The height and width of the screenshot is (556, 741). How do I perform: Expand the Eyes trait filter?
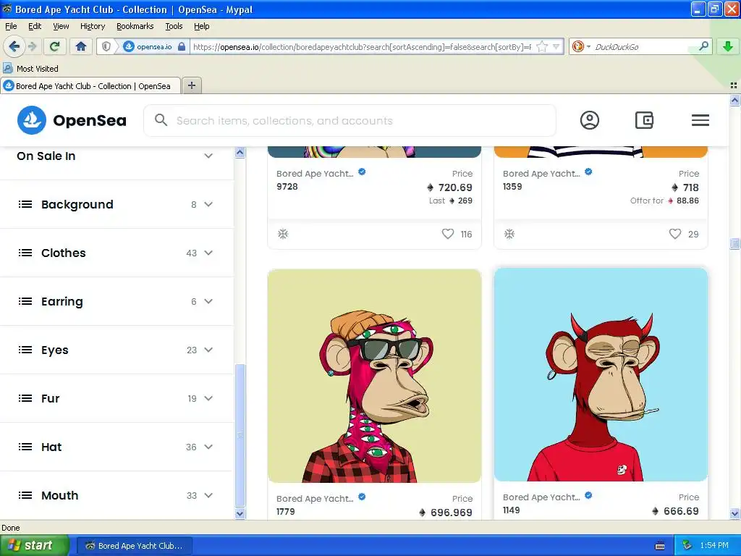117,350
